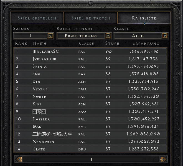
Task: Open the Saison dropdown arrow
Action: [x=50, y=36]
